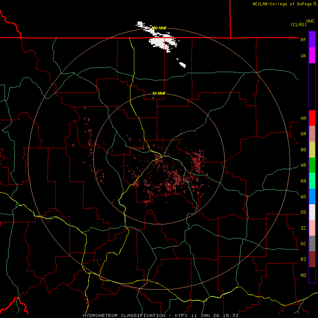Click the BD legend label
This screenshot has height=318, width=318.
(303, 150)
